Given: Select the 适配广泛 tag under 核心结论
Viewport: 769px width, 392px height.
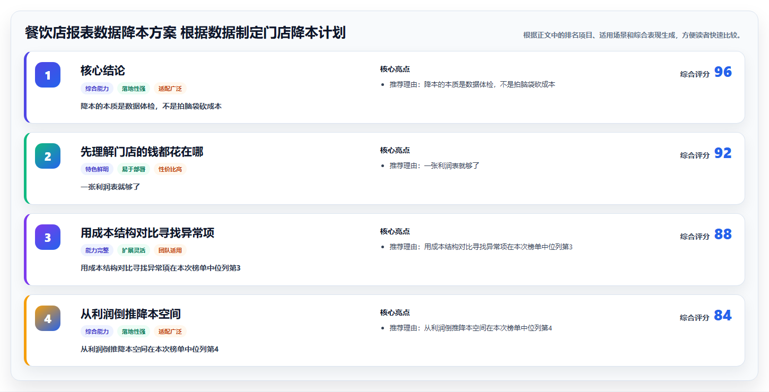Looking at the screenshot, I should [x=170, y=89].
